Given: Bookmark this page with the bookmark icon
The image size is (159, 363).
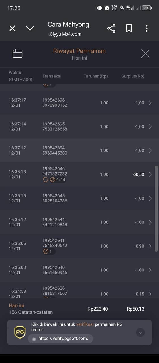Looking at the screenshot, I should (x=129, y=28).
